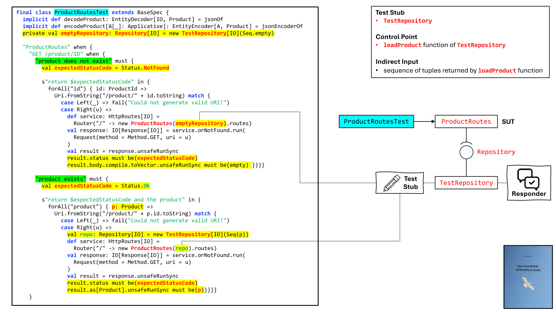Click loadProduct in the Control Point bullet
Viewport: 556px width, 312px height.
pyautogui.click(x=402, y=45)
